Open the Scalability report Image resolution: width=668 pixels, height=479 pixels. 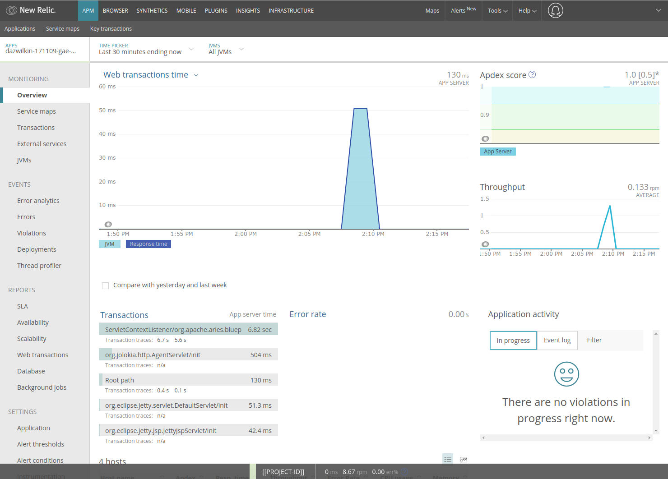pos(32,339)
